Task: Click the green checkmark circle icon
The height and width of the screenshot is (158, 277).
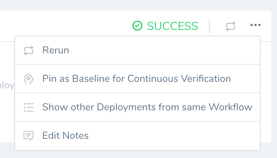Action: [137, 26]
